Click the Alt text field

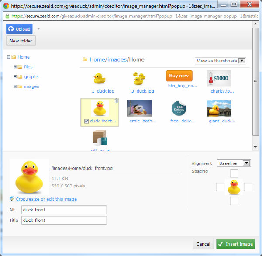(x=64, y=210)
